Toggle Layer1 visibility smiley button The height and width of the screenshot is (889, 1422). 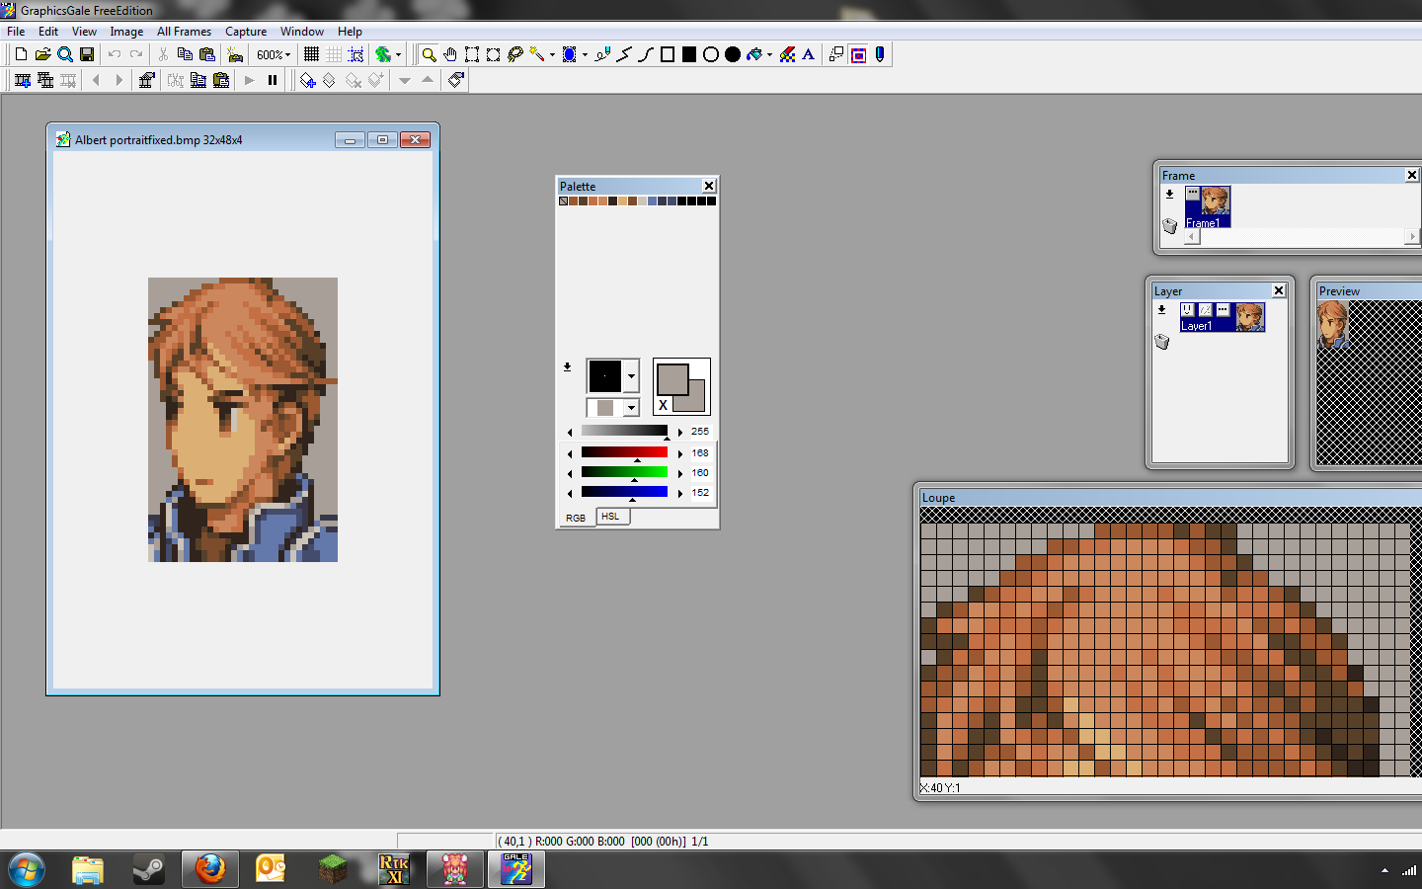pos(1187,310)
